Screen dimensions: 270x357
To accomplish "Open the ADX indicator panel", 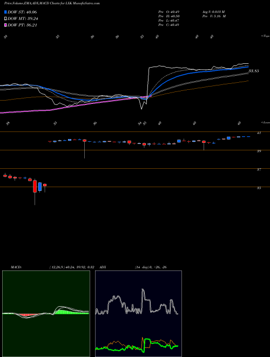I will pyautogui.click(x=138, y=314).
